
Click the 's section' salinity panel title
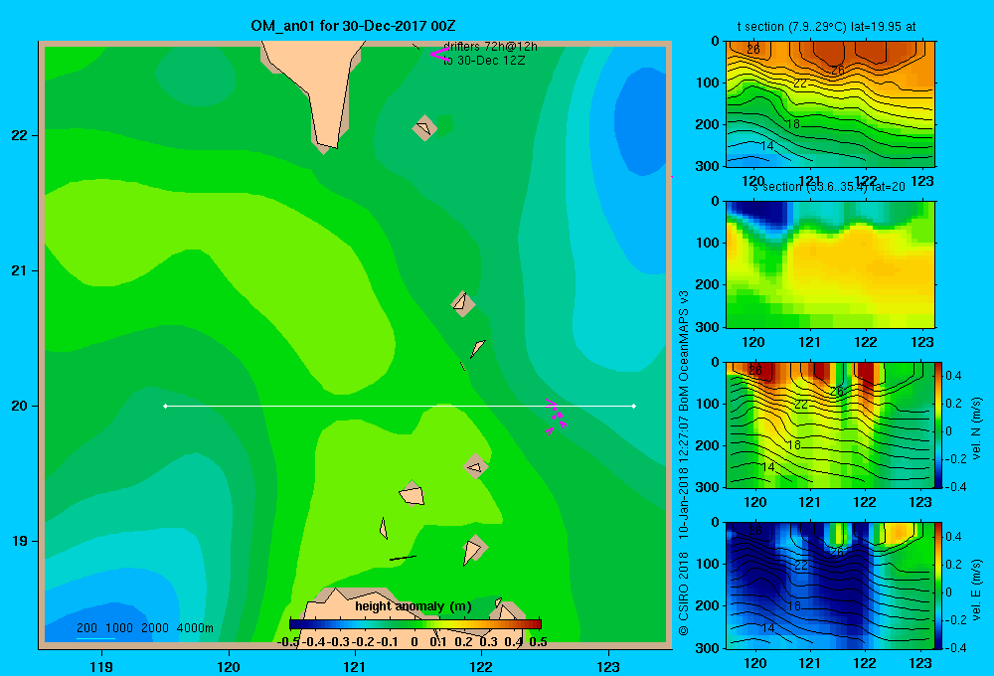(827, 187)
